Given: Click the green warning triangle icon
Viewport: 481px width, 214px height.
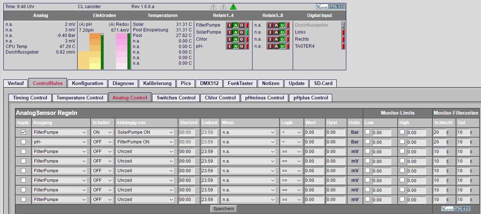Looking at the screenshot, I should 233,7.
